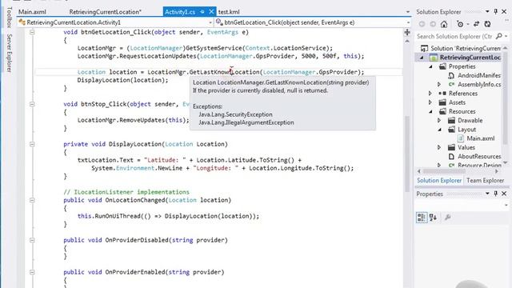Sort Properties alphabetically
Screen dimensions: 512x288
[x=433, y=218]
